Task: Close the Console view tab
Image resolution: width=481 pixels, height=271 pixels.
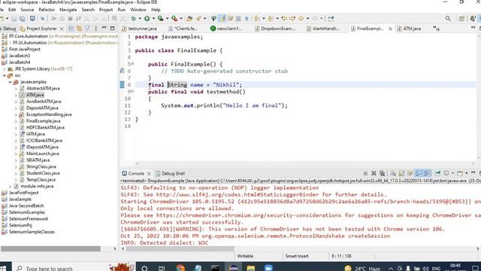Action: (x=149, y=174)
